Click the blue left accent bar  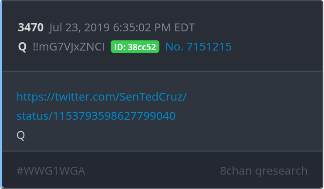[1, 94]
